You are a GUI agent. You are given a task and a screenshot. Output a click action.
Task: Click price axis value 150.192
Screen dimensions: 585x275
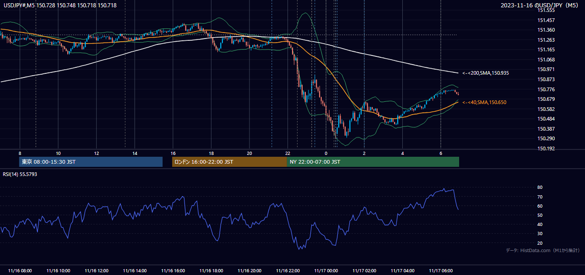click(546, 148)
